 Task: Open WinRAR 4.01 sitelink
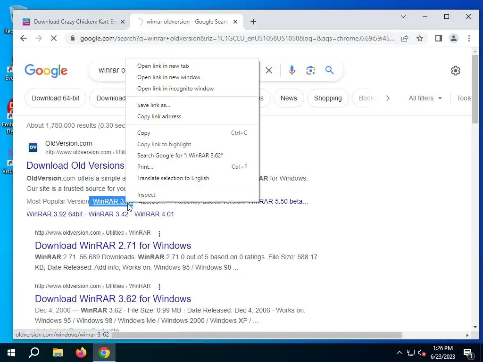coord(154,214)
